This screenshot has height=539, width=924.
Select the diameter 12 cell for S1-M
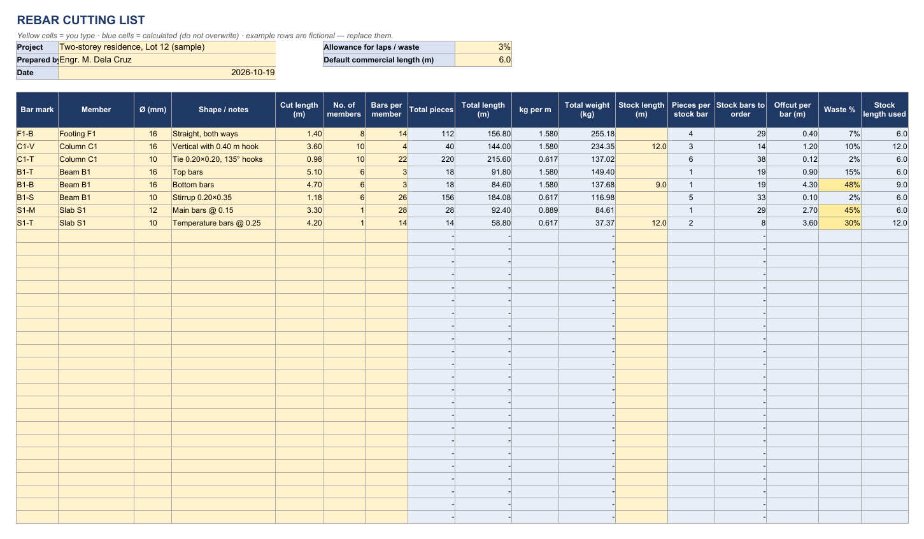[x=153, y=210]
